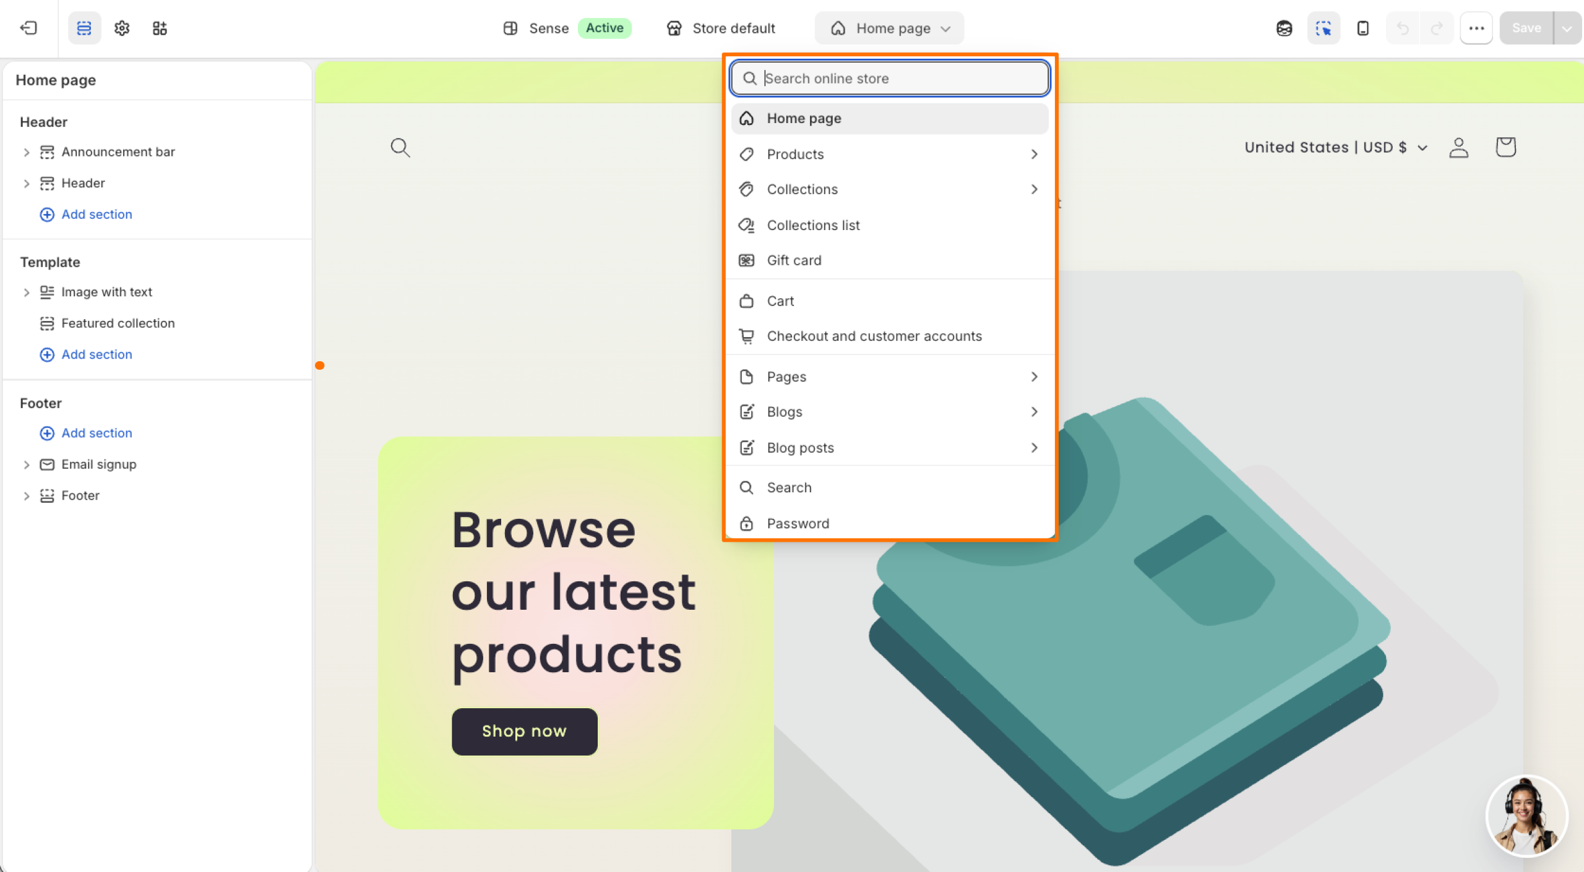Click the storefront cart bag icon
The image size is (1584, 872).
point(1505,147)
